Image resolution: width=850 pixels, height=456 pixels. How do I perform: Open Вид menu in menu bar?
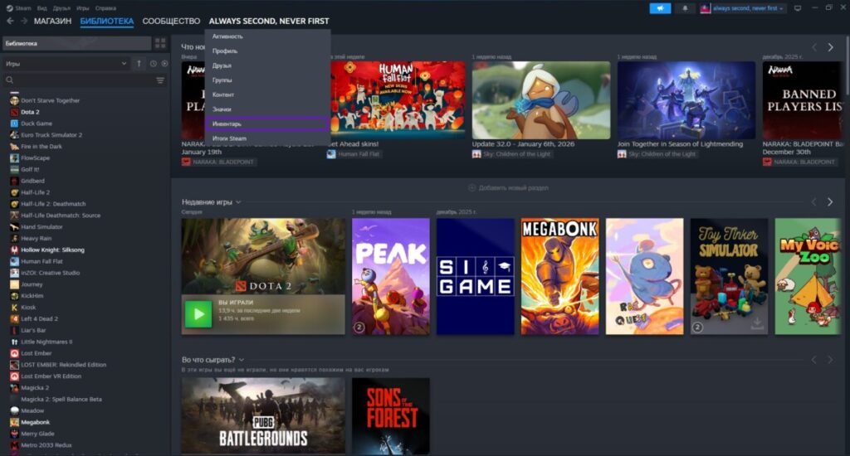pos(42,8)
